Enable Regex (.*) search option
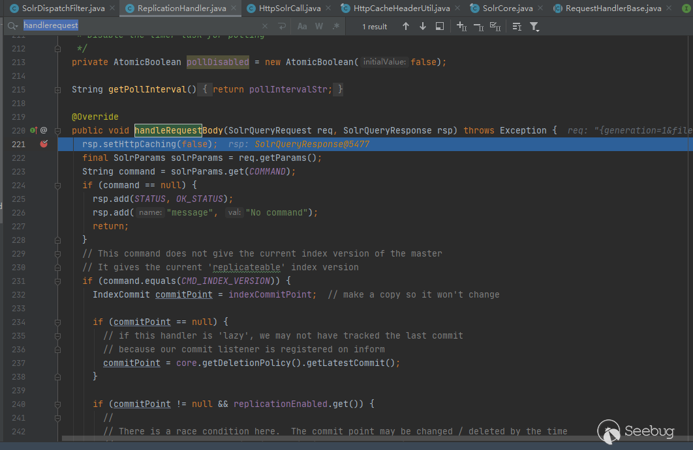Image resolution: width=693 pixels, height=450 pixels. pyautogui.click(x=336, y=27)
